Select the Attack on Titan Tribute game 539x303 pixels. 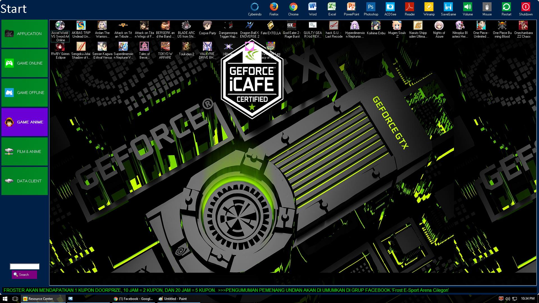click(x=123, y=30)
